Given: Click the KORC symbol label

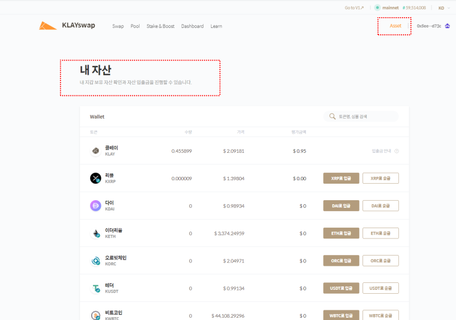Looking at the screenshot, I should tap(111, 264).
